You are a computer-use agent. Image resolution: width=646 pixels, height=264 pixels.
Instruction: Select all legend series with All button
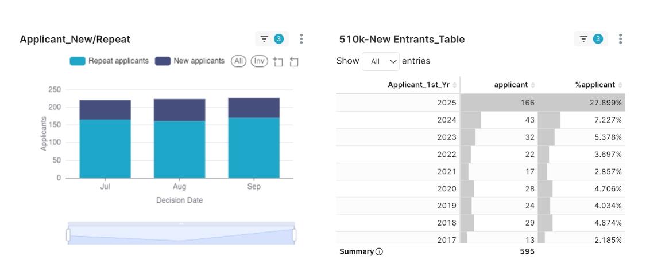(238, 61)
